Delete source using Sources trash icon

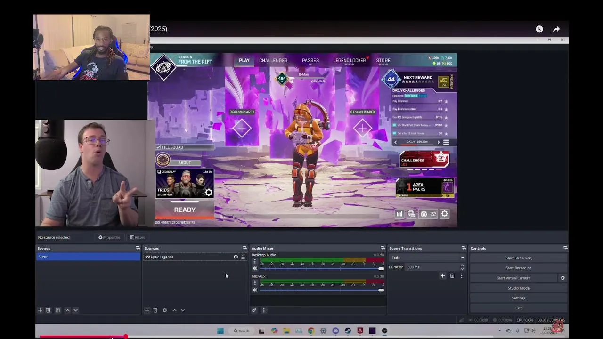coord(155,310)
